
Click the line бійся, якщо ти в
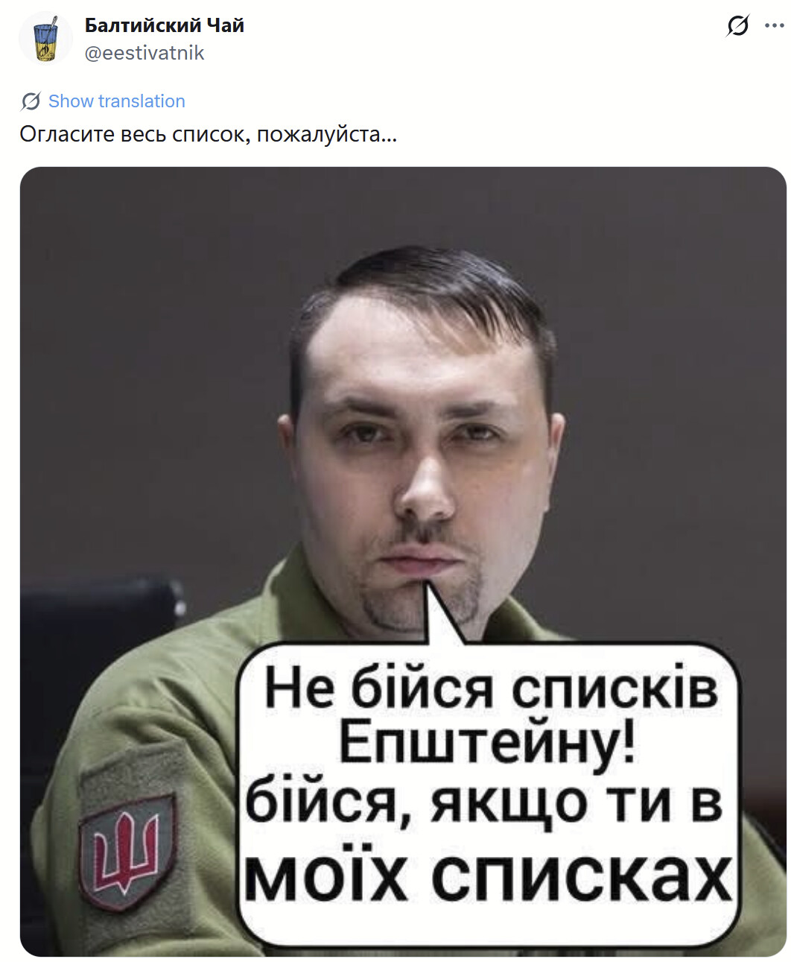(484, 803)
